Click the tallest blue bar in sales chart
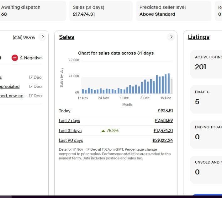Viewport: 222px width, 198px height. coord(169,83)
